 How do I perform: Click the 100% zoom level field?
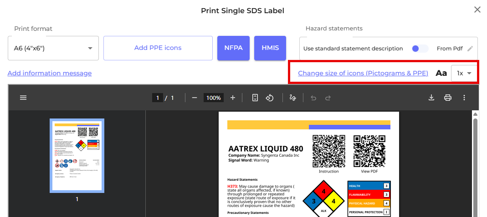[x=214, y=98]
